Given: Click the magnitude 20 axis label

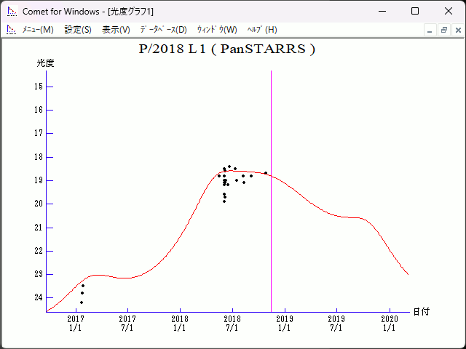Looking at the screenshot, I should click(39, 204).
